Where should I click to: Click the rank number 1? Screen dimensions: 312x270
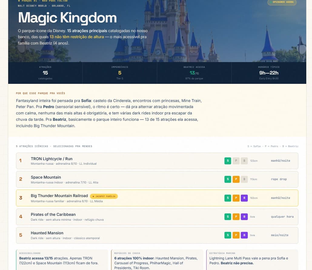pyautogui.click(x=20, y=161)
